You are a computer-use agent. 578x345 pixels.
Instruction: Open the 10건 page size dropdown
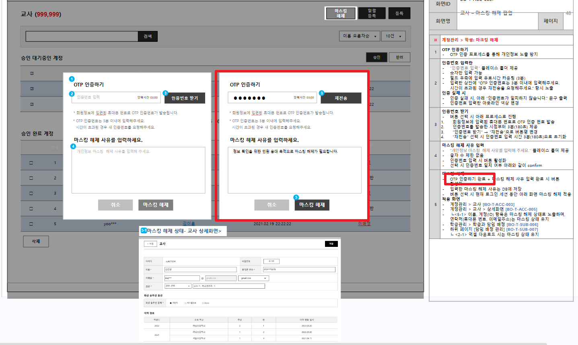pyautogui.click(x=393, y=36)
